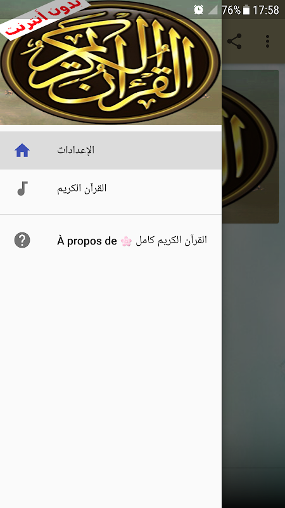Tap the share icon in toolbar

point(234,41)
